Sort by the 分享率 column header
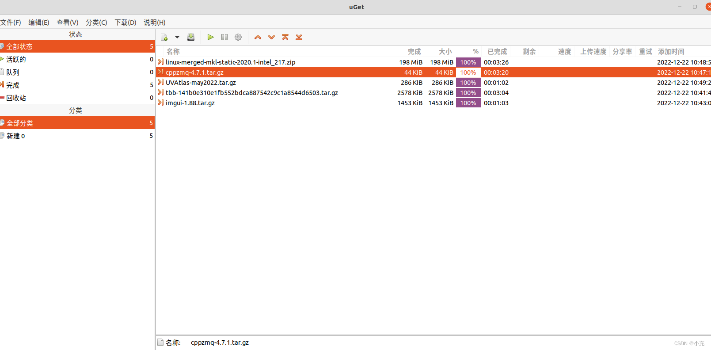The image size is (711, 350). tap(622, 52)
